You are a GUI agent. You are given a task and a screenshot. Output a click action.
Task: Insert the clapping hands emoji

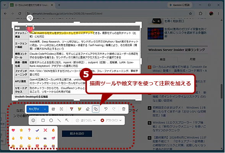tap(29, 138)
